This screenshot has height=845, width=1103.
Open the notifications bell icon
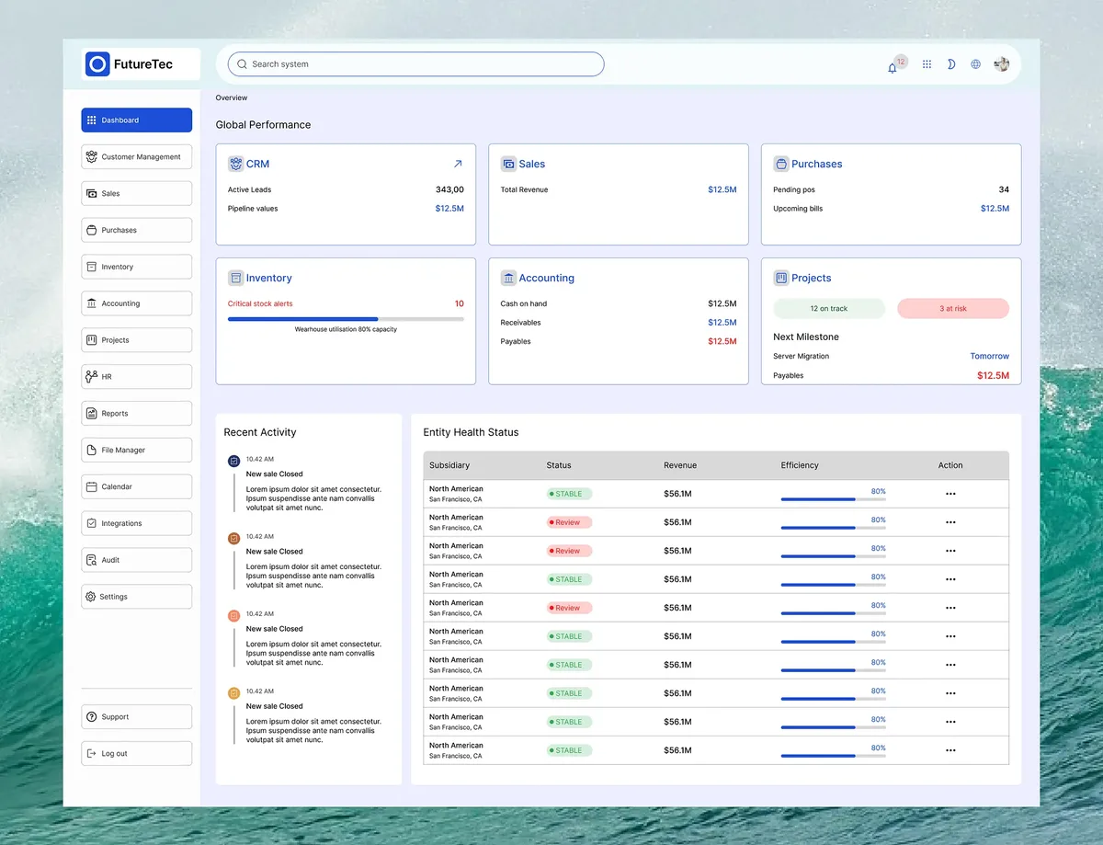point(892,67)
